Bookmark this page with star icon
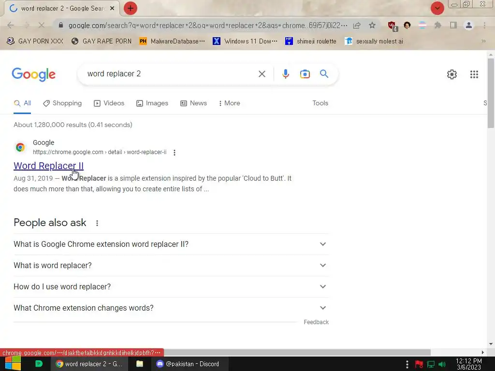 (372, 25)
